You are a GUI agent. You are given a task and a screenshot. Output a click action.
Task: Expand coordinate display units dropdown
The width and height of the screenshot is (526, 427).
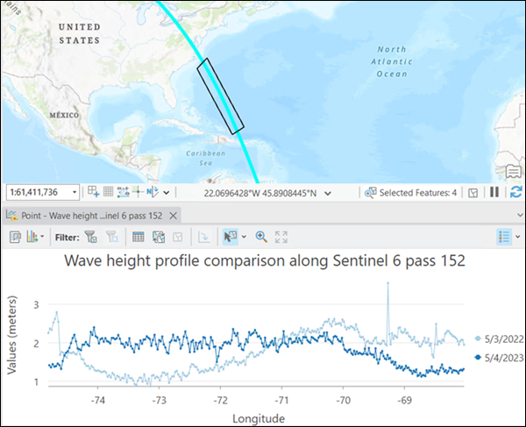[327, 192]
